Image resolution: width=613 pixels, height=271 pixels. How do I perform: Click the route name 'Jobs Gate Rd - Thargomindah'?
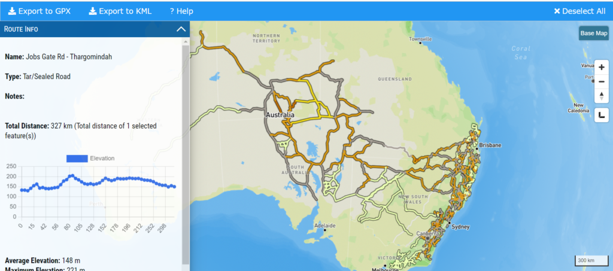pyautogui.click(x=69, y=57)
